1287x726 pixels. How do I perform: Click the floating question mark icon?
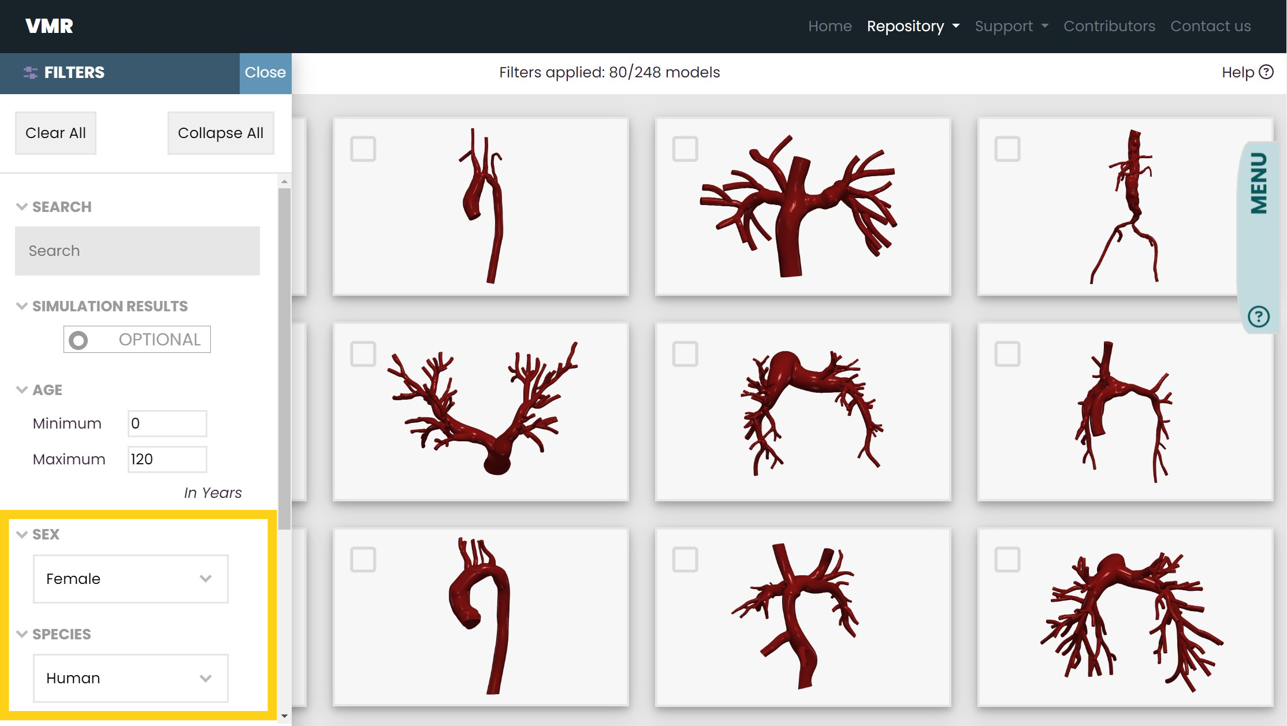point(1260,317)
